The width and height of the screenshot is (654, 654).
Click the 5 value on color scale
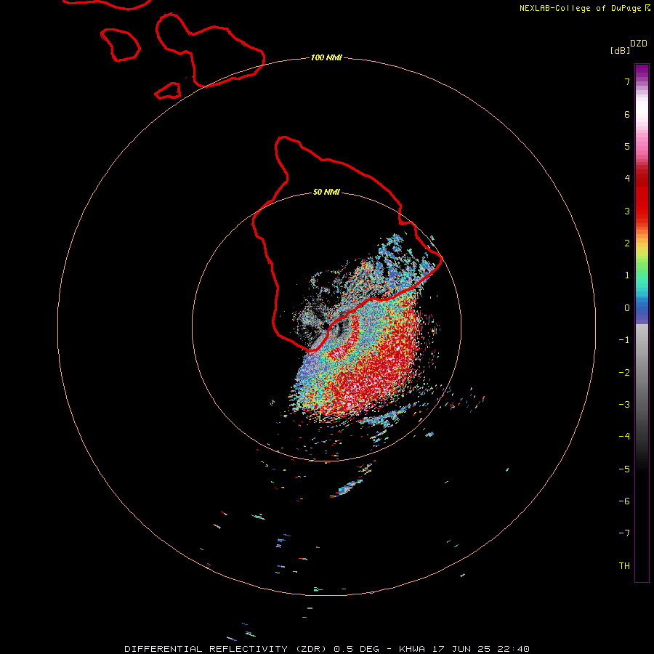[627, 146]
